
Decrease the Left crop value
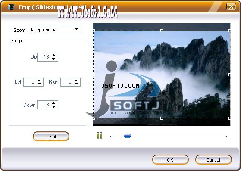[x=39, y=84]
